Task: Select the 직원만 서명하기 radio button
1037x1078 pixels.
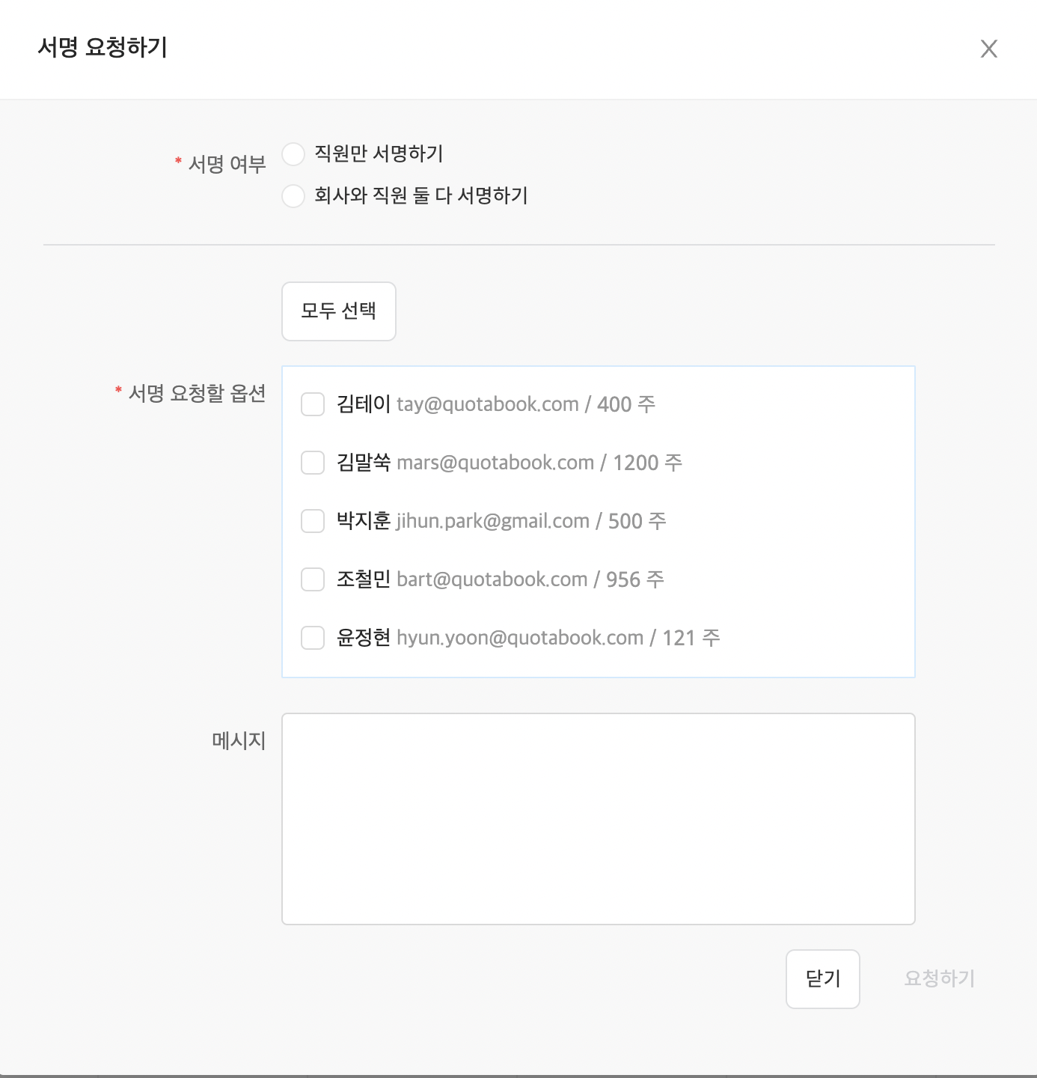Action: click(x=293, y=154)
